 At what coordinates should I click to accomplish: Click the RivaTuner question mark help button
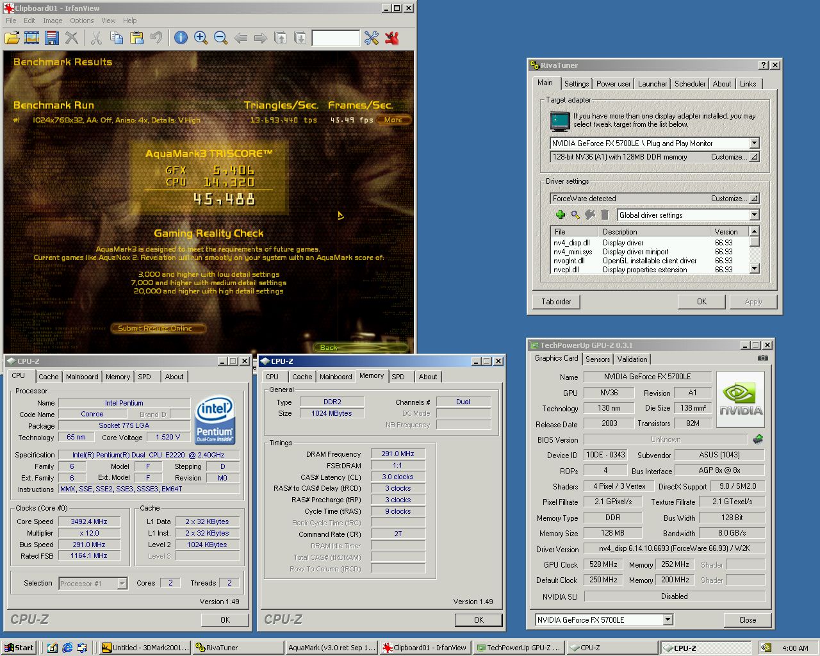tap(764, 65)
